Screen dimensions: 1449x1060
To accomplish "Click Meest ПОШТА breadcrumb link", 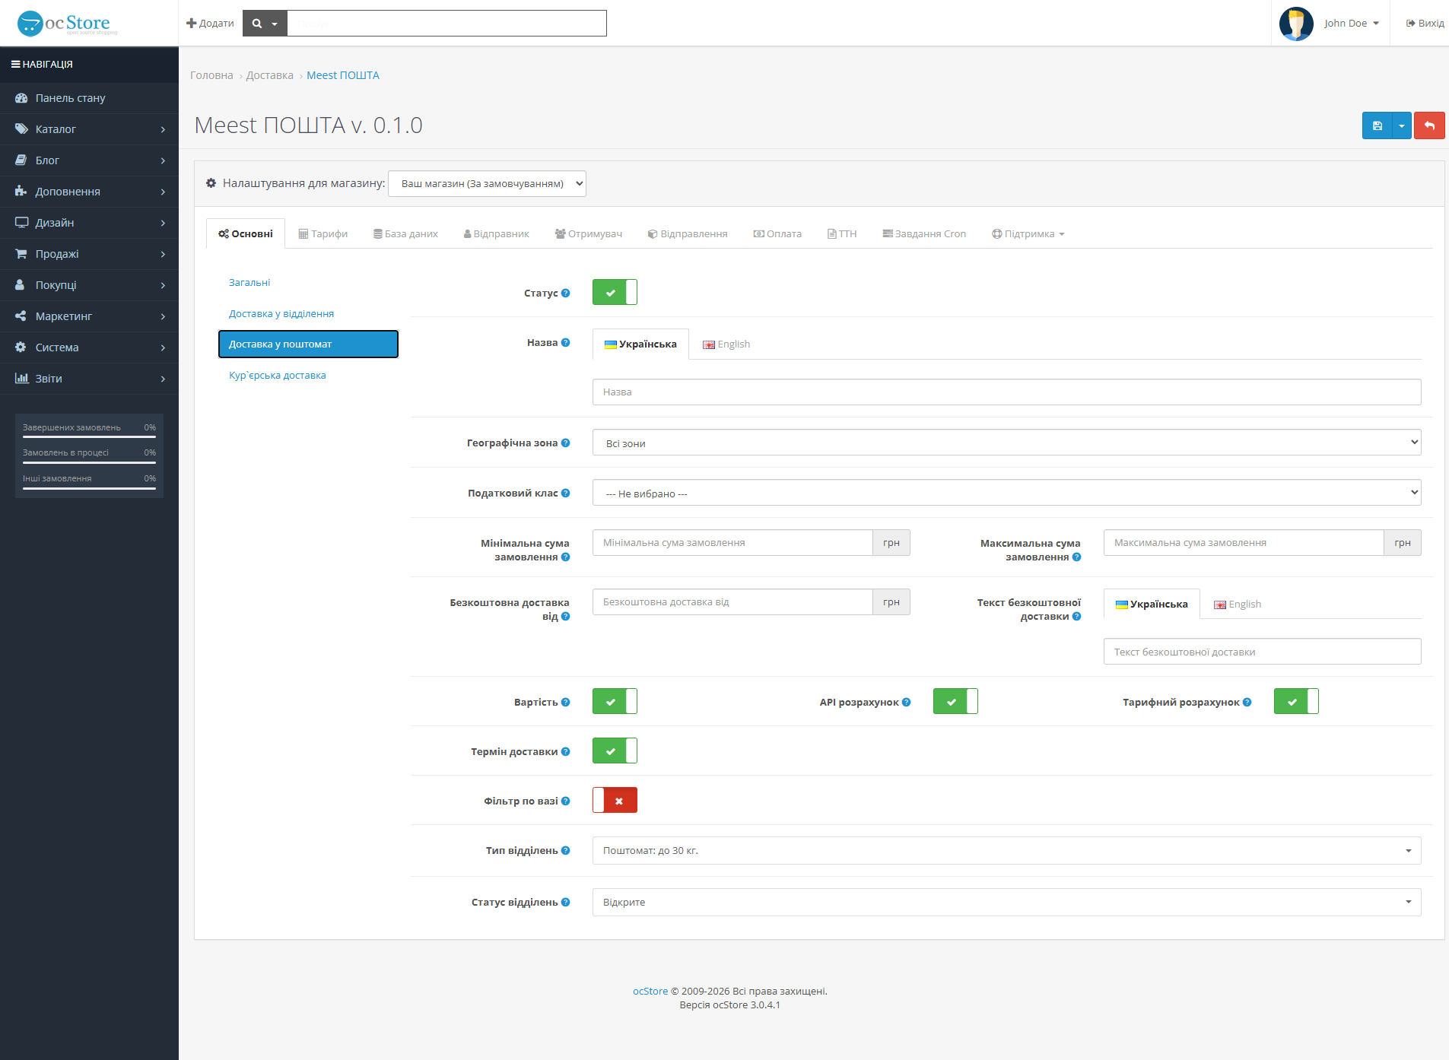I will pos(342,75).
